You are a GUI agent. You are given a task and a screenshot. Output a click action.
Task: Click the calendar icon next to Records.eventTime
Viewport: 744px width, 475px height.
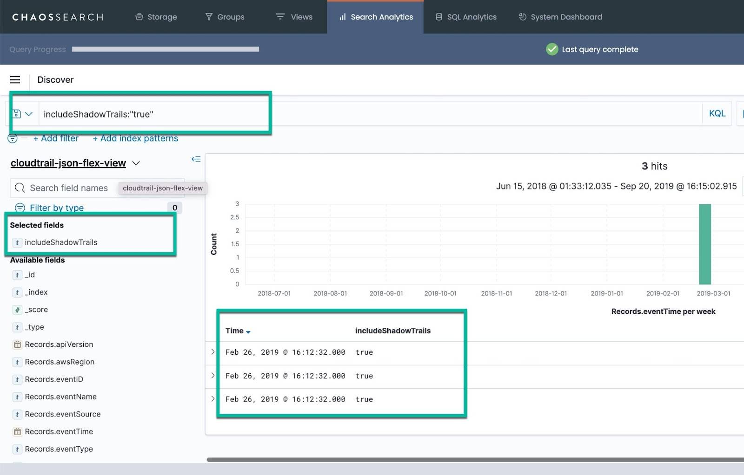(17, 431)
